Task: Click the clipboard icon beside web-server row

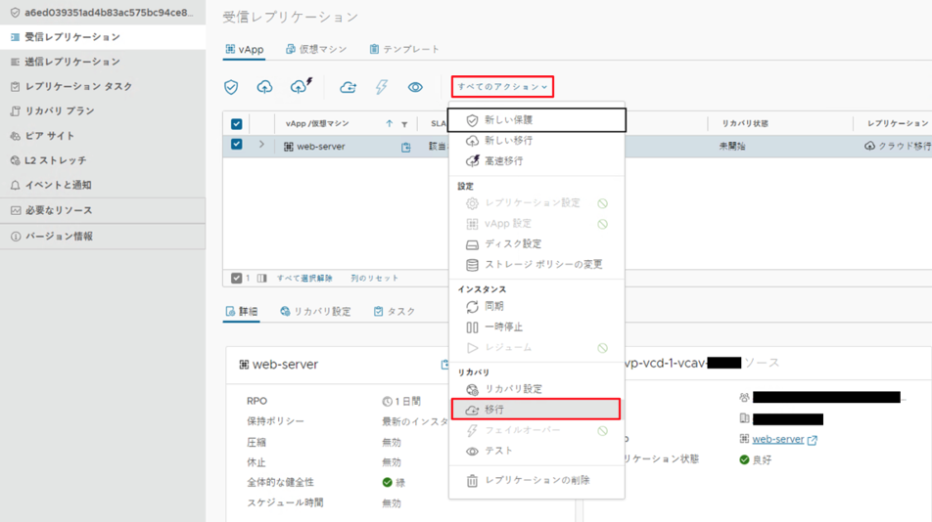Action: pyautogui.click(x=406, y=147)
